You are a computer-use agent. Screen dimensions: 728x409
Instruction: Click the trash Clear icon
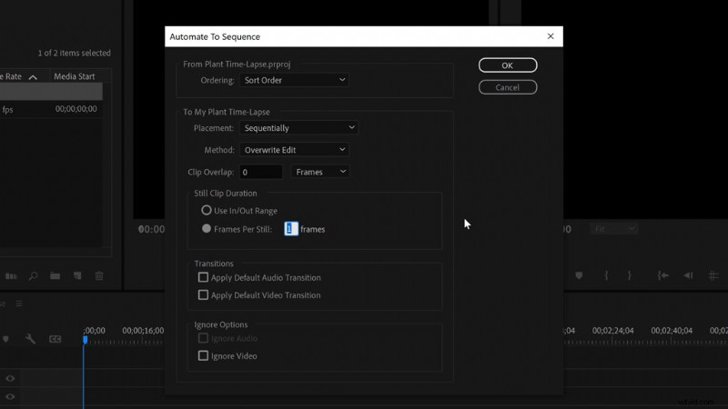[x=99, y=275]
